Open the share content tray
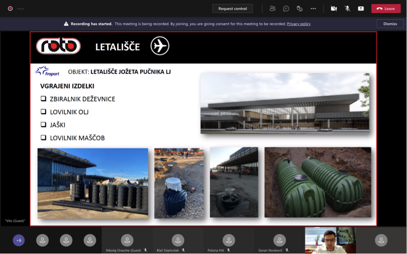 (x=361, y=8)
